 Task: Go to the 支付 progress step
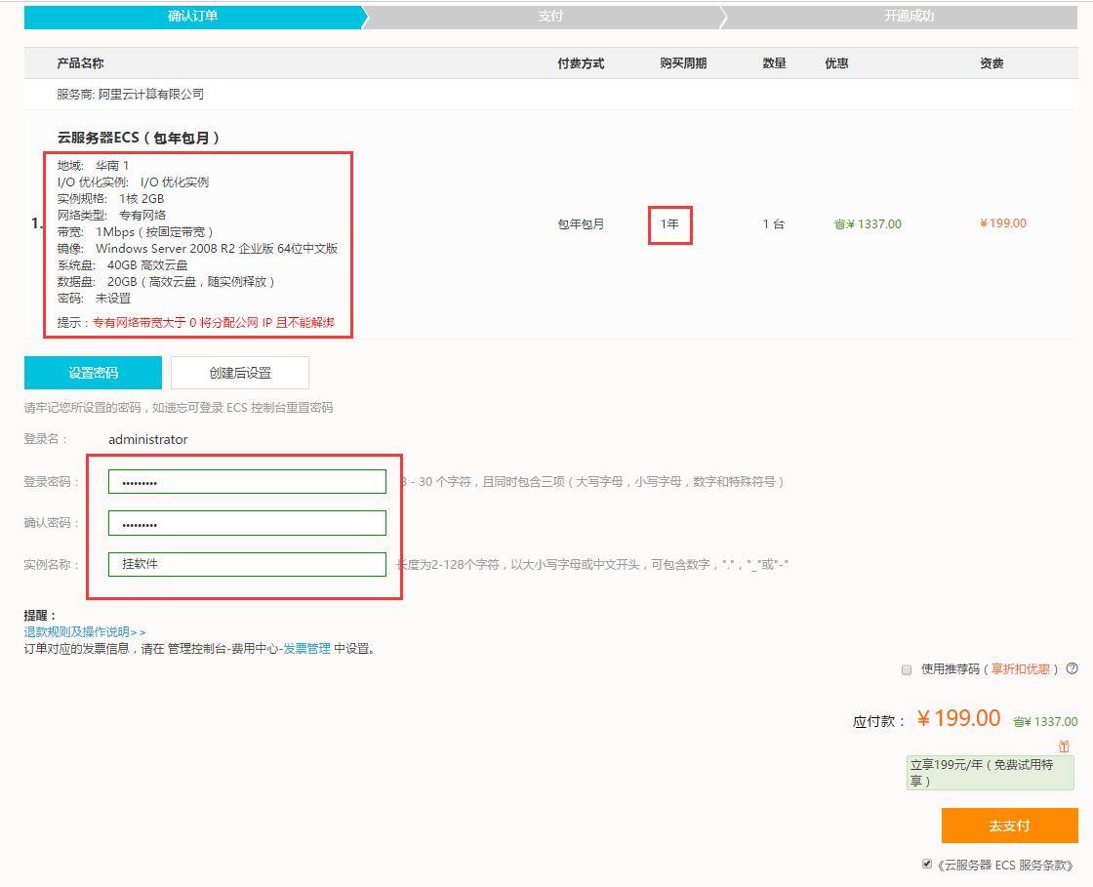click(x=550, y=17)
